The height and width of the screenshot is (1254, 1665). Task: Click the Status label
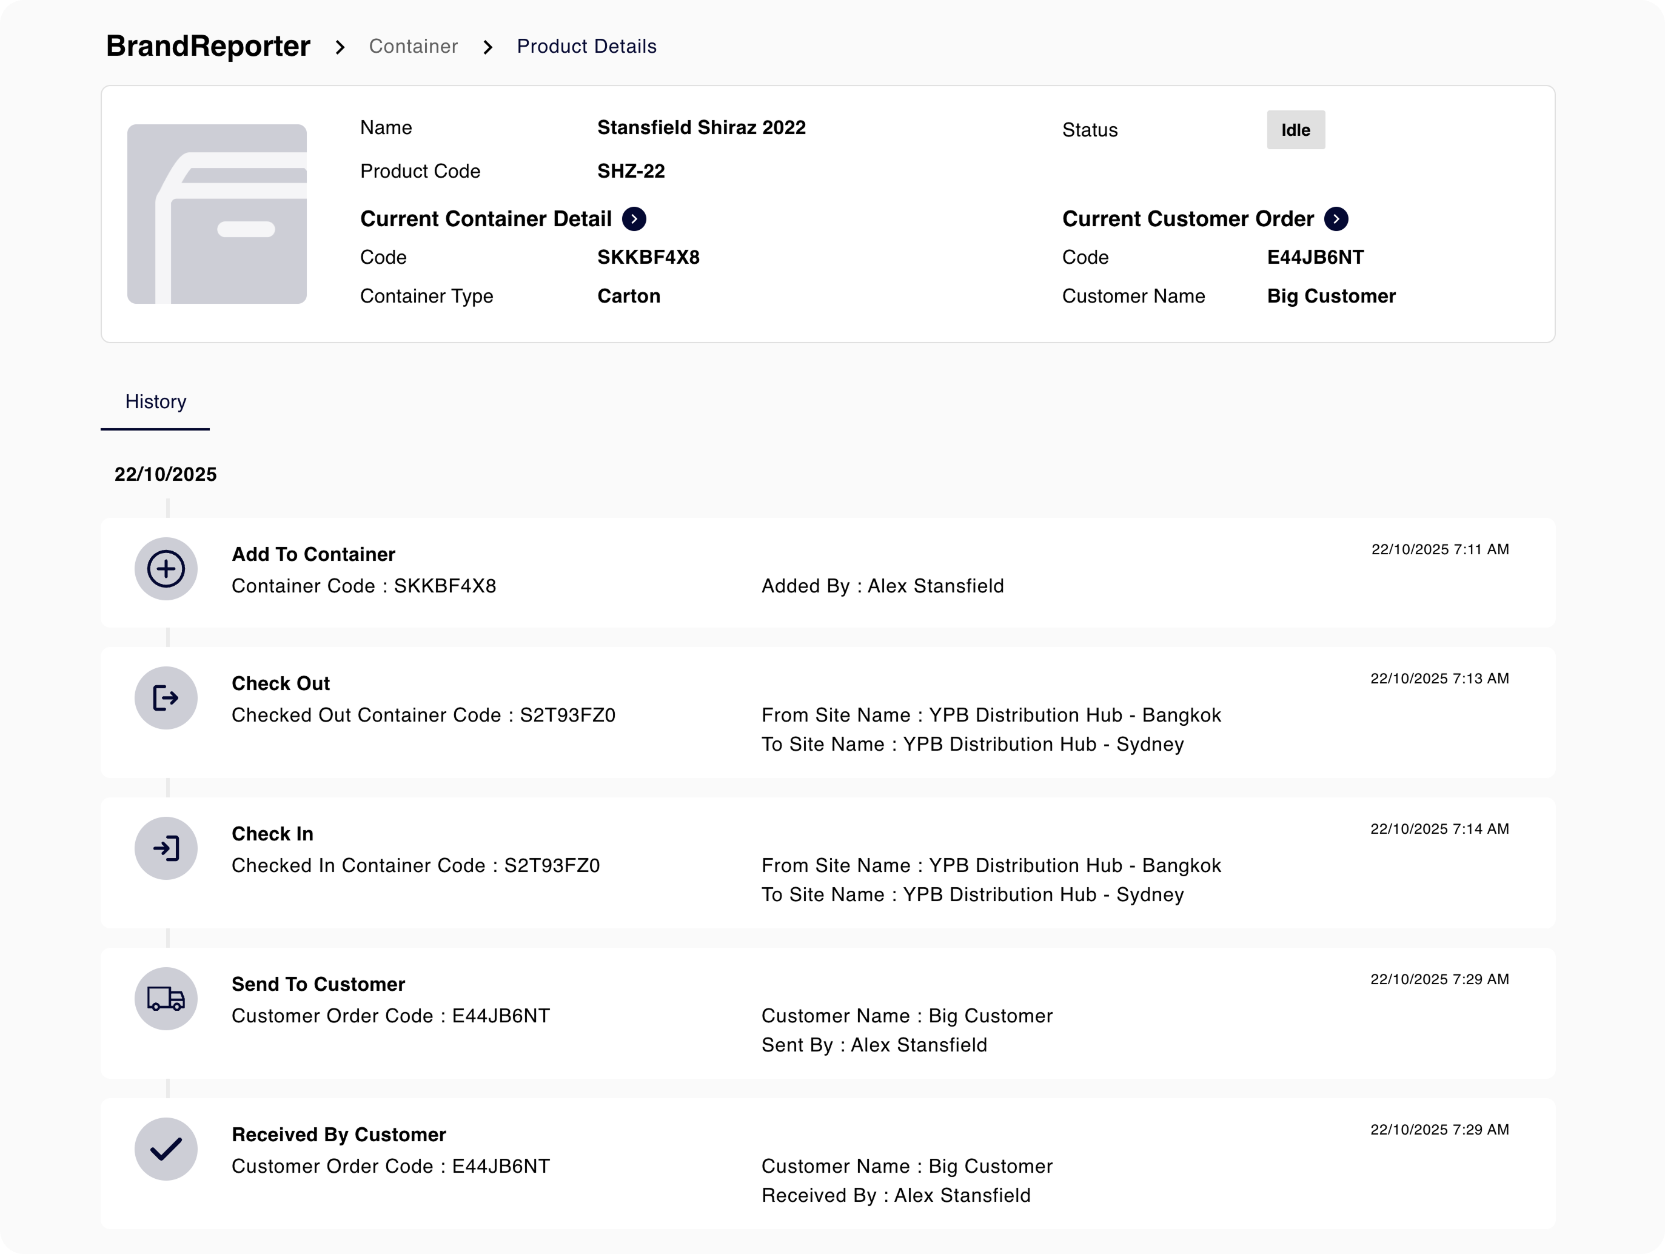(x=1089, y=130)
